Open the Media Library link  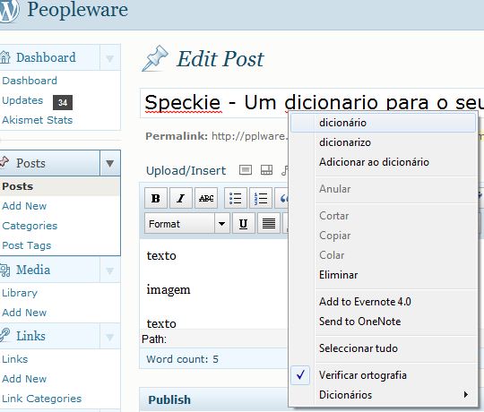[x=20, y=293]
